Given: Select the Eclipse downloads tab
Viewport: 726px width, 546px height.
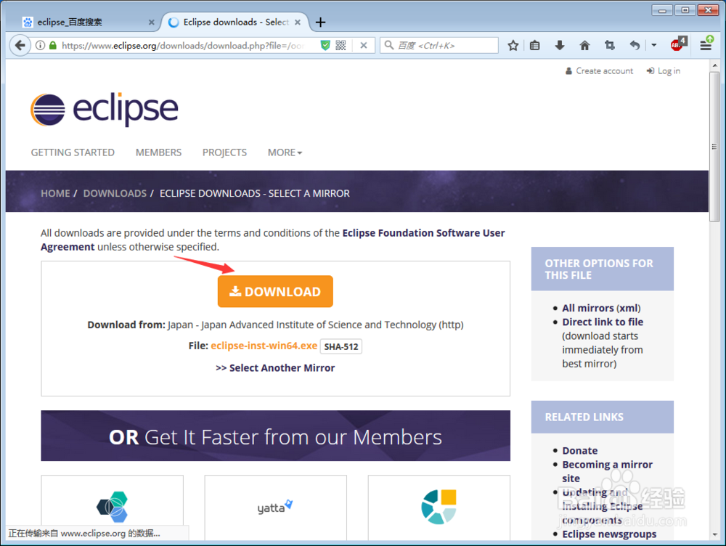Looking at the screenshot, I should [x=235, y=23].
